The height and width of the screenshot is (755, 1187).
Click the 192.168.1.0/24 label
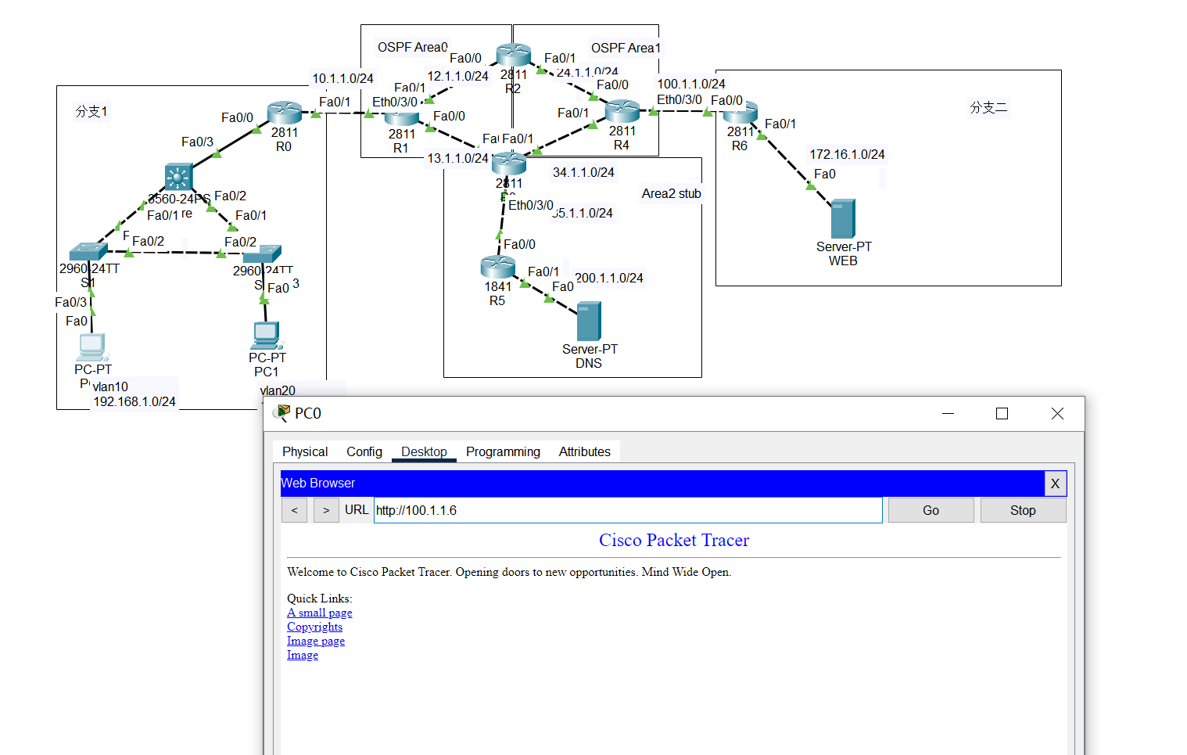point(134,401)
